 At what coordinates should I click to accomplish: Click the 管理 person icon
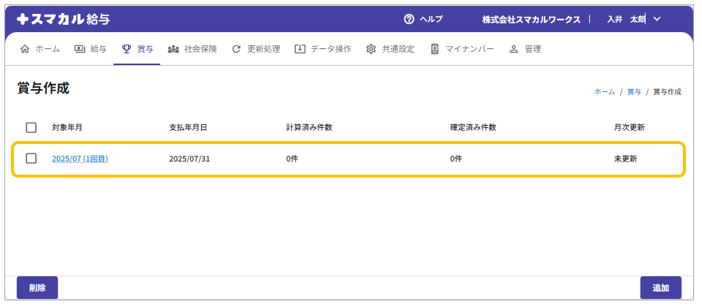coord(513,49)
